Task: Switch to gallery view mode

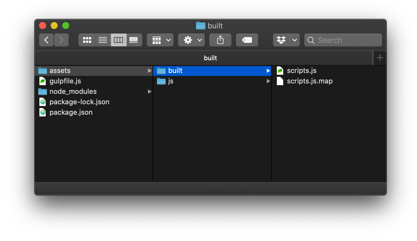Action: click(x=134, y=40)
